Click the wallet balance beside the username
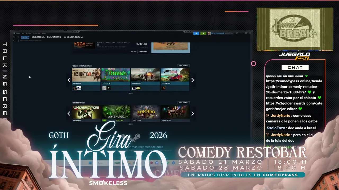The image size is (339, 190). pos(230,33)
